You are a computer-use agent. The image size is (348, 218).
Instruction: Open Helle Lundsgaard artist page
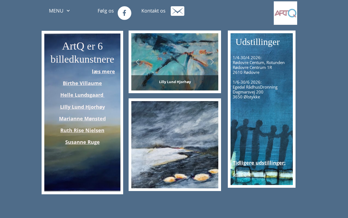(82, 95)
